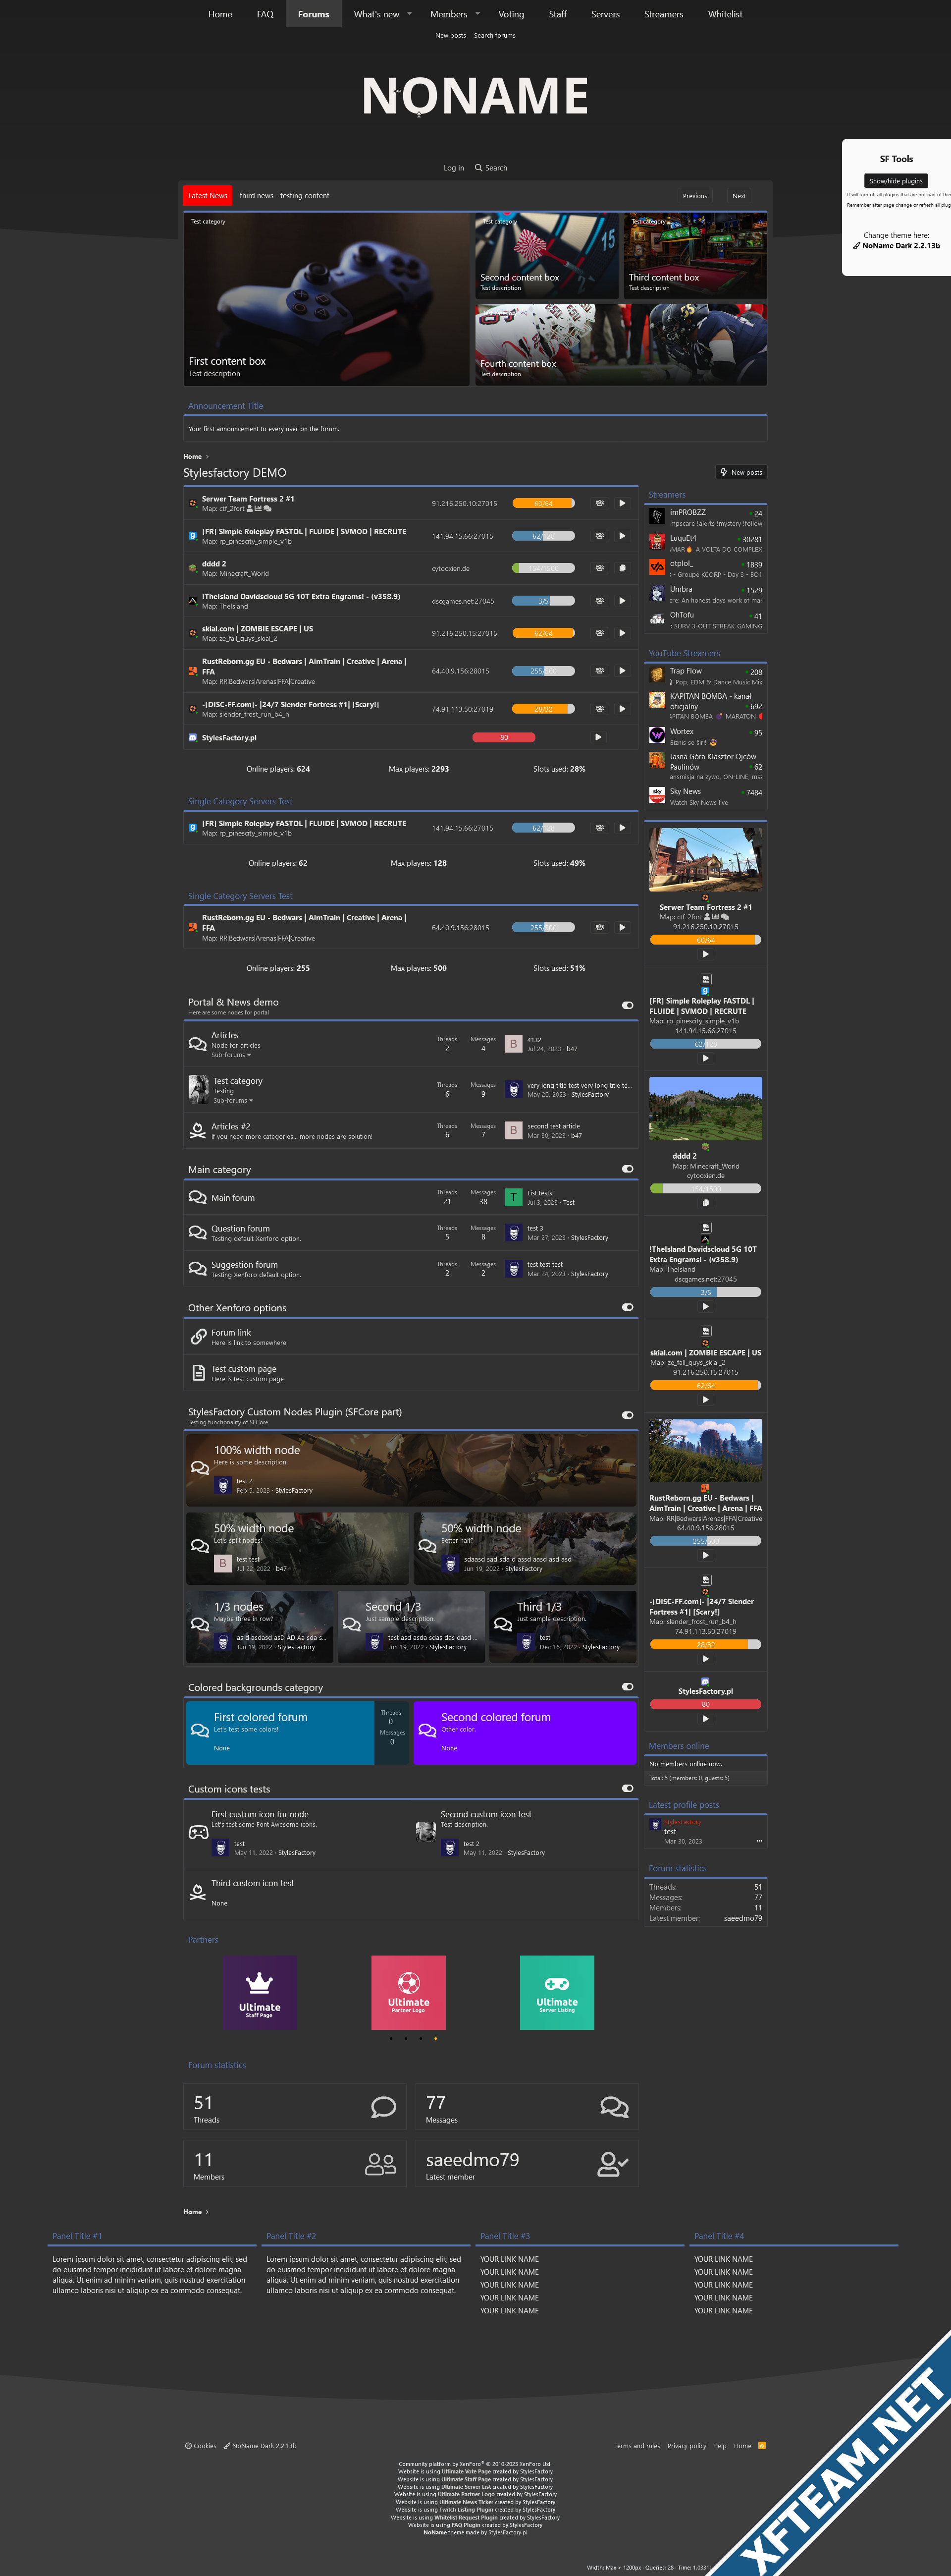Click the Log in link
Image resolution: width=951 pixels, height=2576 pixels.
coord(454,168)
